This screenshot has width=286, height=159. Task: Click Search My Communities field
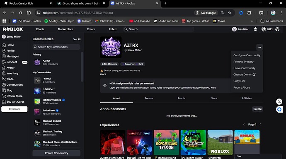click(x=56, y=47)
